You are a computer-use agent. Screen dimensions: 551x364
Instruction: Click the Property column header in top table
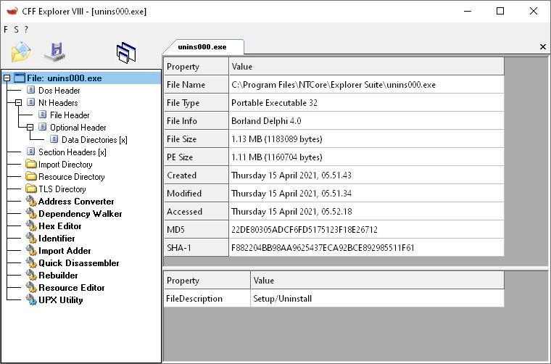[x=196, y=67]
